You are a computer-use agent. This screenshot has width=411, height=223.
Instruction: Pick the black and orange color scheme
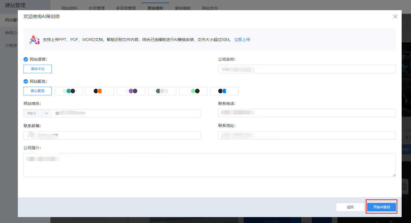pyautogui.click(x=100, y=91)
